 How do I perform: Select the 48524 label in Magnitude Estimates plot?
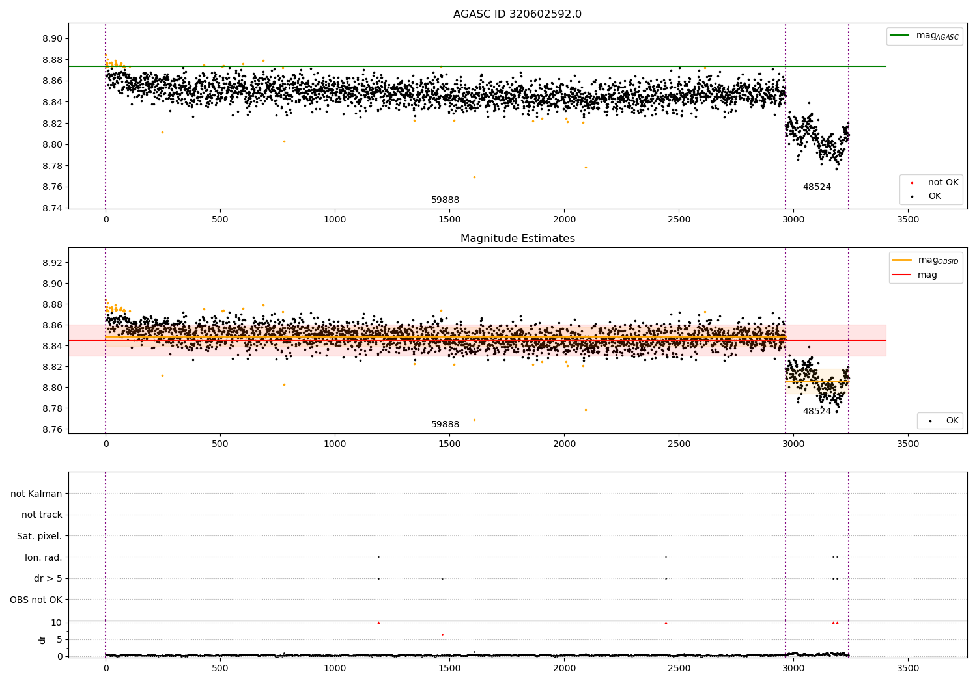[x=816, y=412]
